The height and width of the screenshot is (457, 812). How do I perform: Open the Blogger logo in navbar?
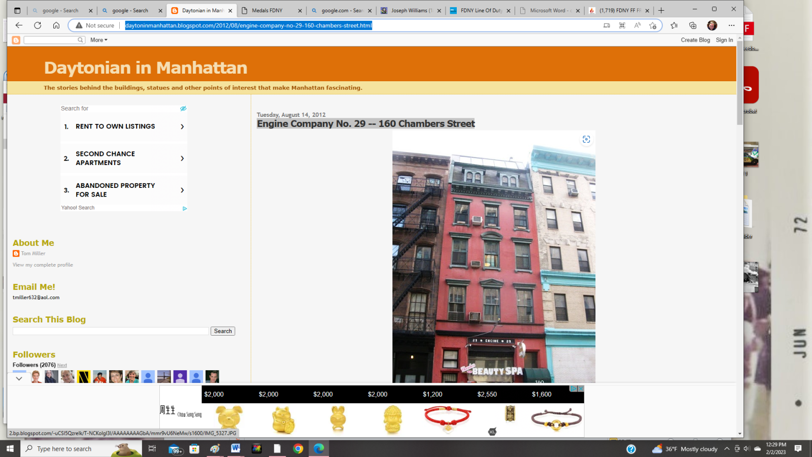[16, 40]
